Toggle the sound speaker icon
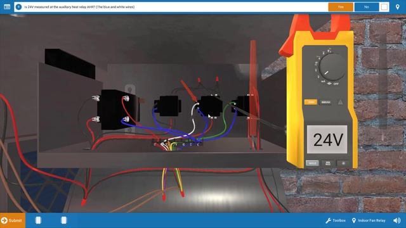406x228 pixels. point(397,220)
